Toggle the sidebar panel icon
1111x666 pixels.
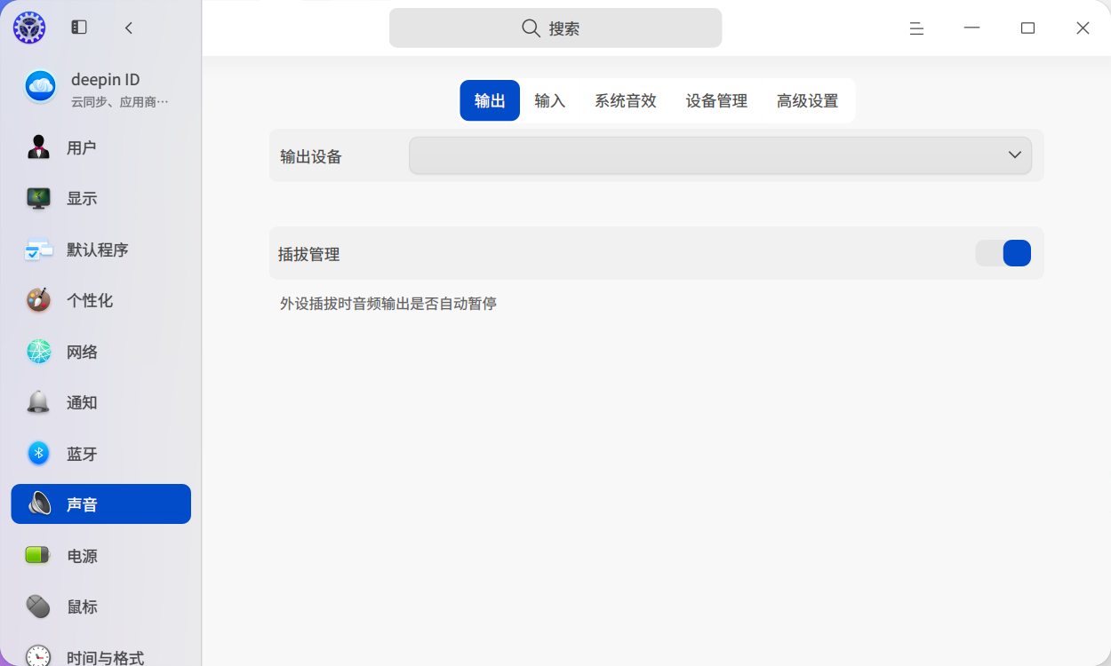[x=79, y=28]
